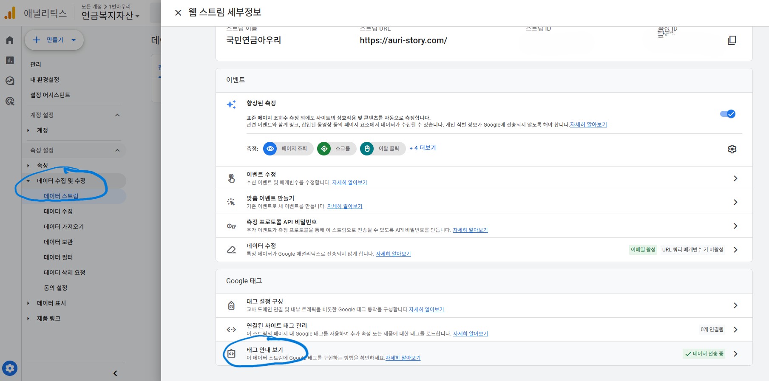Open the 이벤트 수정 row chevron
This screenshot has width=769, height=381.
coord(735,178)
